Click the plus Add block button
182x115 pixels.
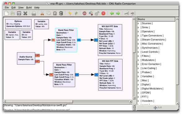pyautogui.click(x=158, y=108)
